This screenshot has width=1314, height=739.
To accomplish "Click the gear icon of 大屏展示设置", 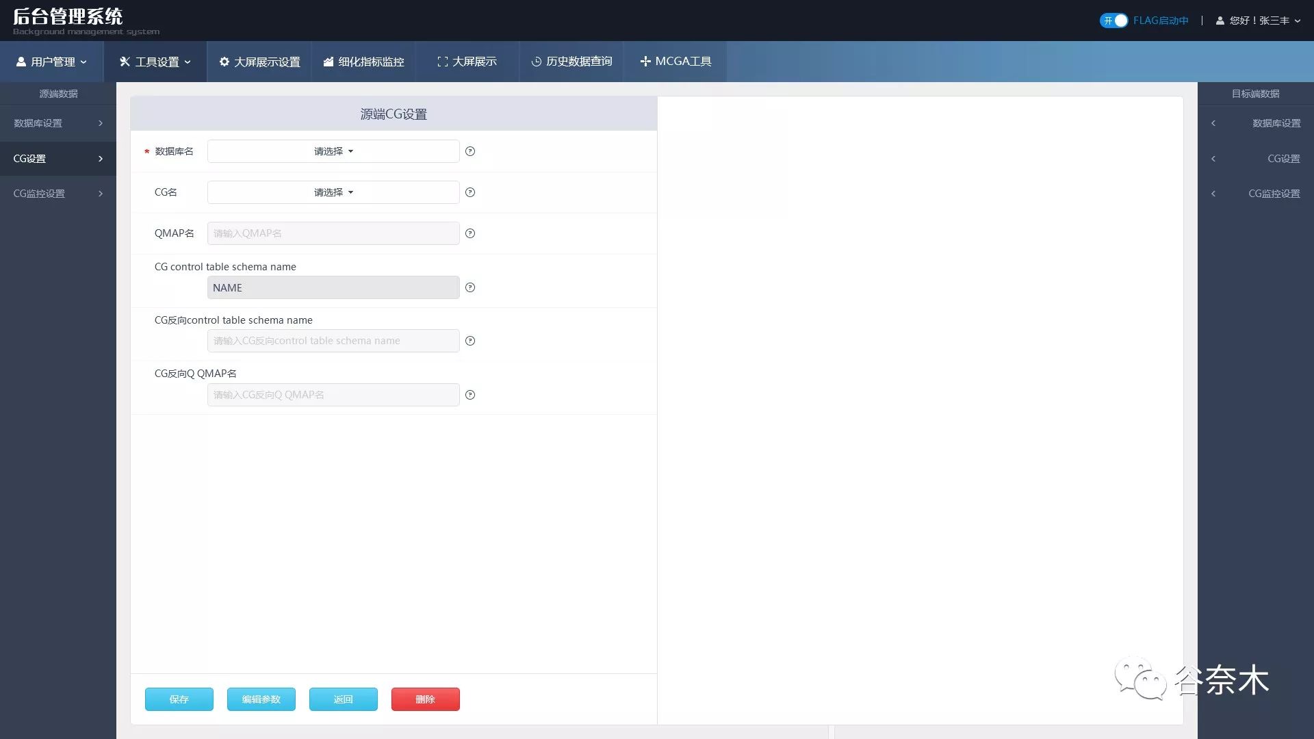I will pyautogui.click(x=224, y=62).
